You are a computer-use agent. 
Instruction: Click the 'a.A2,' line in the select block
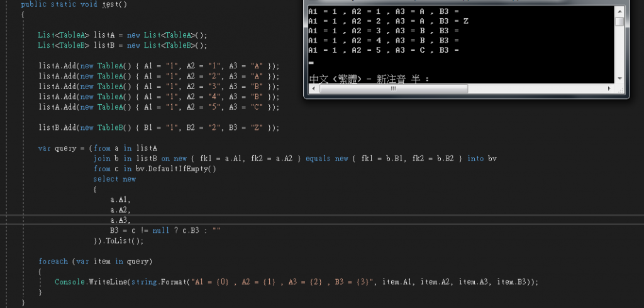(x=120, y=210)
